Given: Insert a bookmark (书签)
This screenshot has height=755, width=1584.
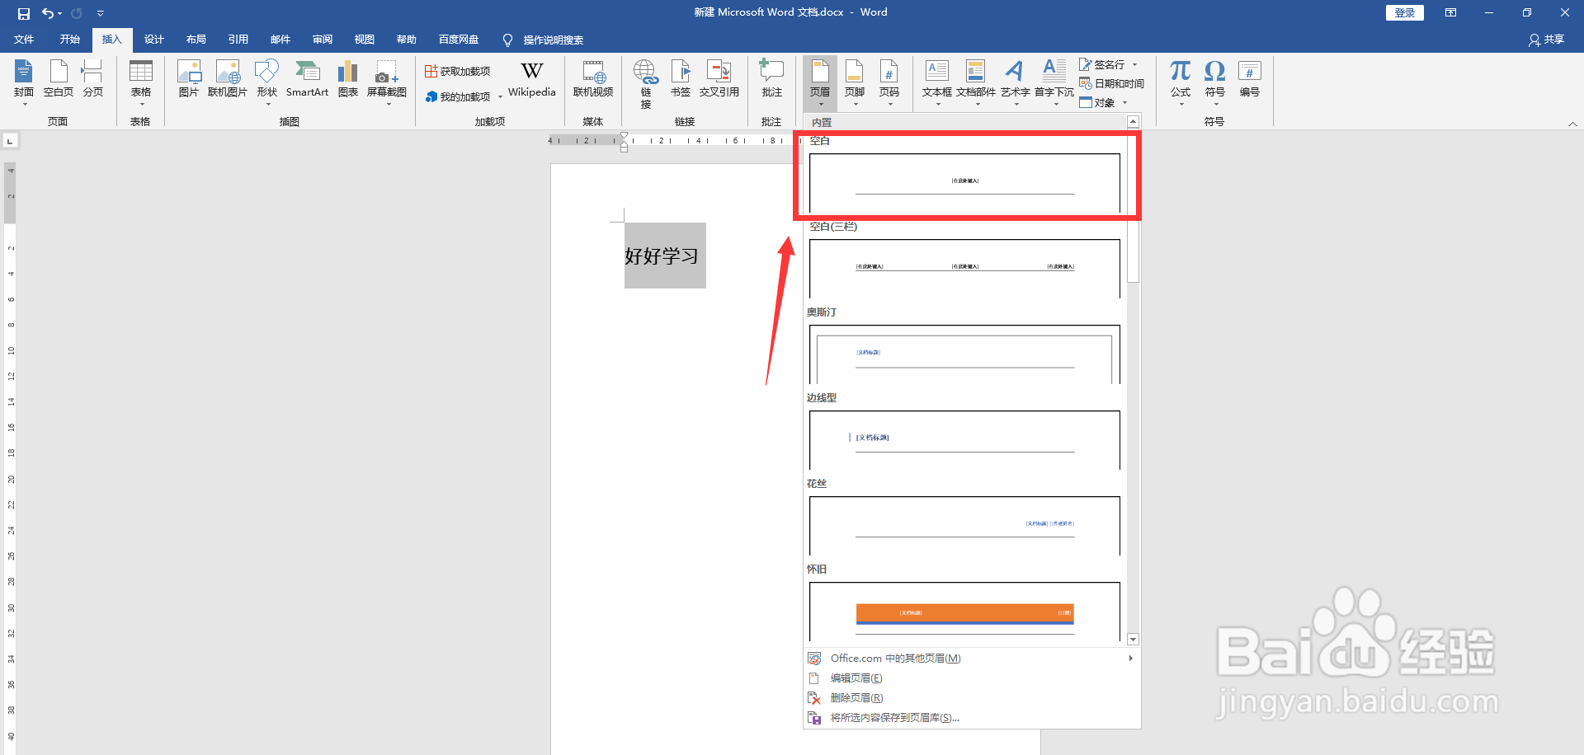Looking at the screenshot, I should coord(681,79).
